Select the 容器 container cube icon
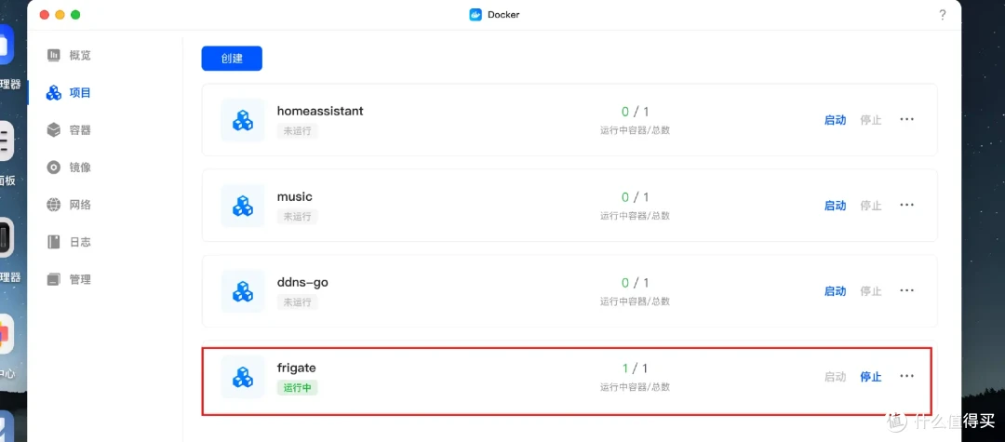This screenshot has width=1005, height=442. 54,130
